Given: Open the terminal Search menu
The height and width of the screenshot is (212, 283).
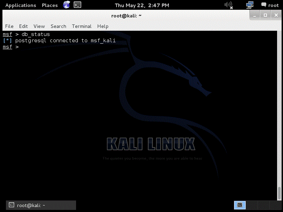Looking at the screenshot, I should click(58, 26).
